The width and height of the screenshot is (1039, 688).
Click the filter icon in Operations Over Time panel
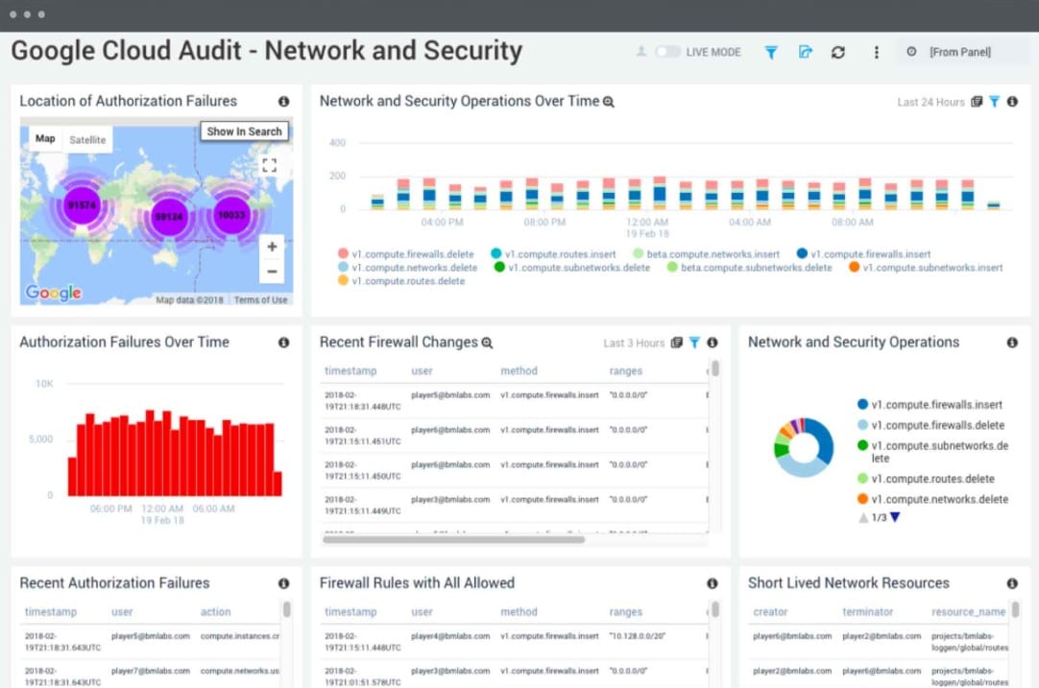(x=995, y=102)
